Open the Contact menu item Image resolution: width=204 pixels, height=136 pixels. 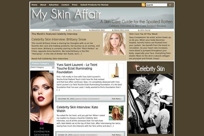65,5
